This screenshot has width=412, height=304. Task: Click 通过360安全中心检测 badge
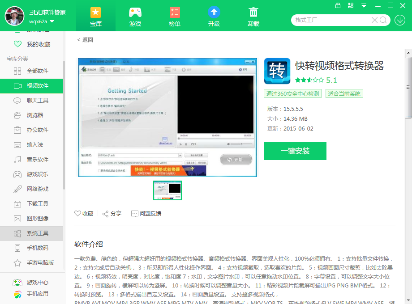click(292, 93)
